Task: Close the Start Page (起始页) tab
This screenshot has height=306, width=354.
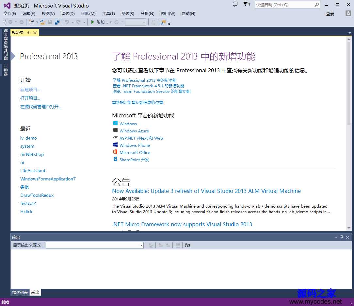Action: [x=35, y=33]
